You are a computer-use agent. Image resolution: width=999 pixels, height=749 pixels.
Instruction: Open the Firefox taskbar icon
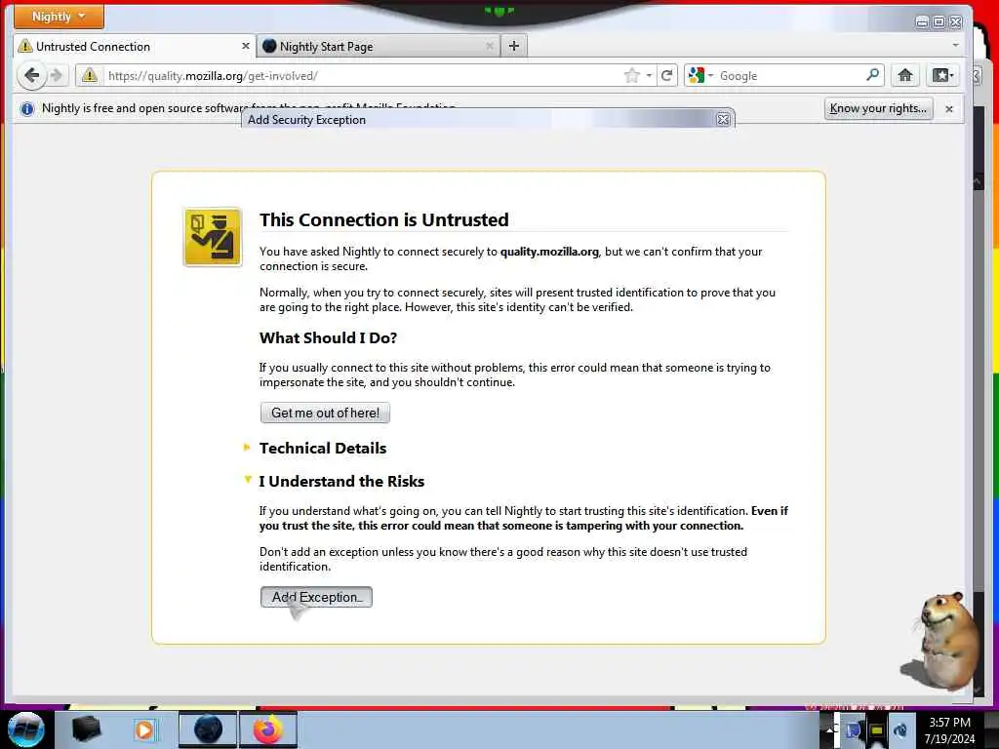[x=267, y=729]
